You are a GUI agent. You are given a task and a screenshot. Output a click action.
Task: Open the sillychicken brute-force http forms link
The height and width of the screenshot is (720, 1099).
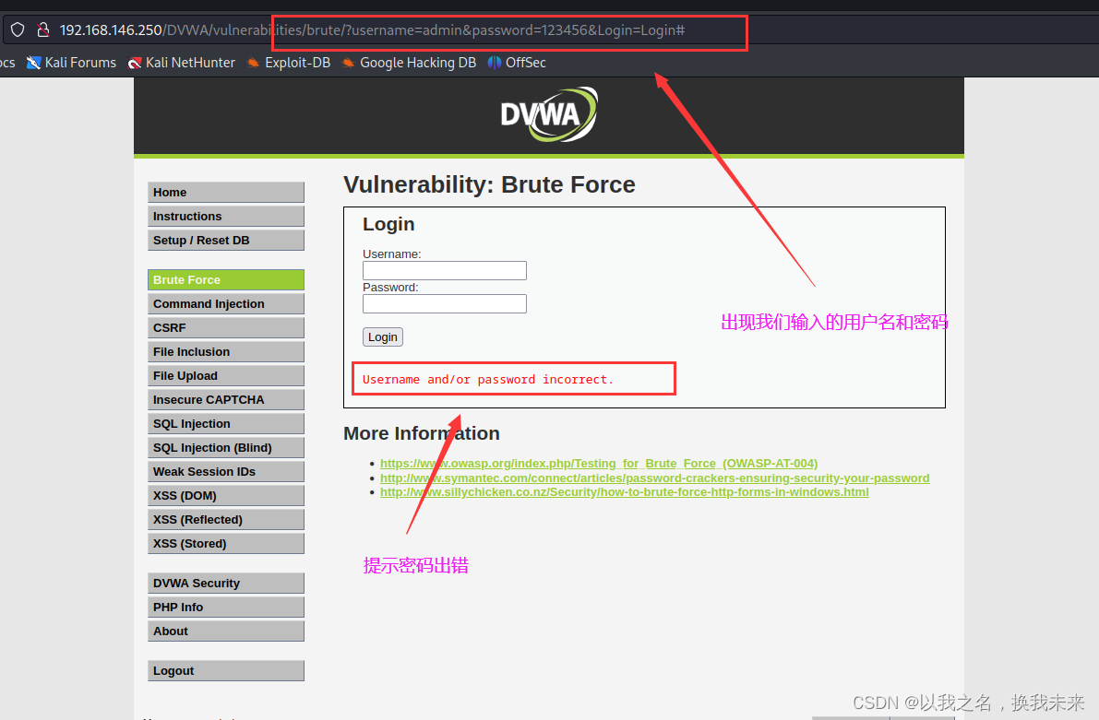[624, 491]
